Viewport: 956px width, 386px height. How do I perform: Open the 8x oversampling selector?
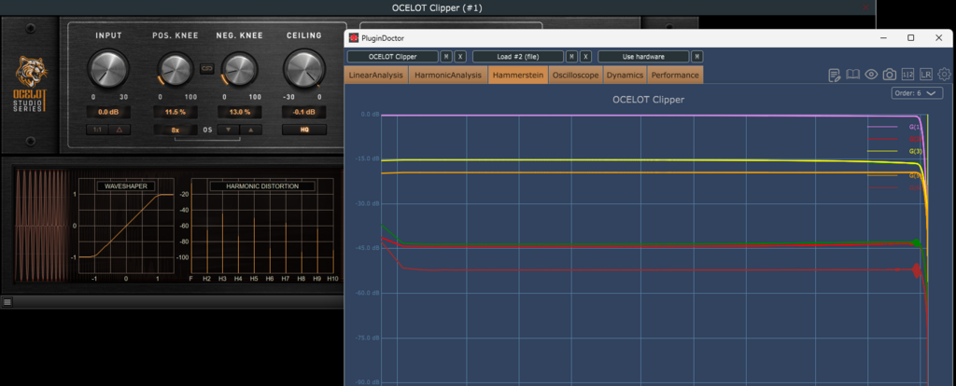pos(175,129)
